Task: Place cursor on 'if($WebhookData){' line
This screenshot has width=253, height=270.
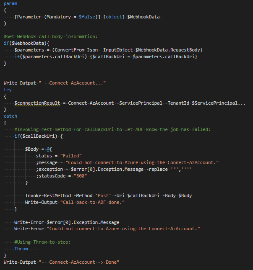Action: pyautogui.click(x=26, y=43)
